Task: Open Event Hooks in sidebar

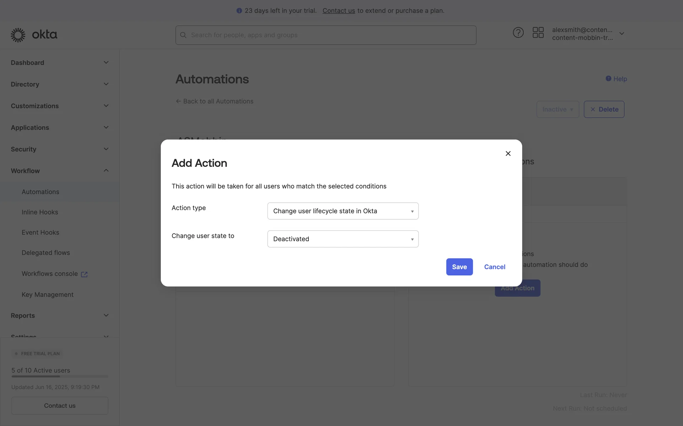Action: pos(40,232)
